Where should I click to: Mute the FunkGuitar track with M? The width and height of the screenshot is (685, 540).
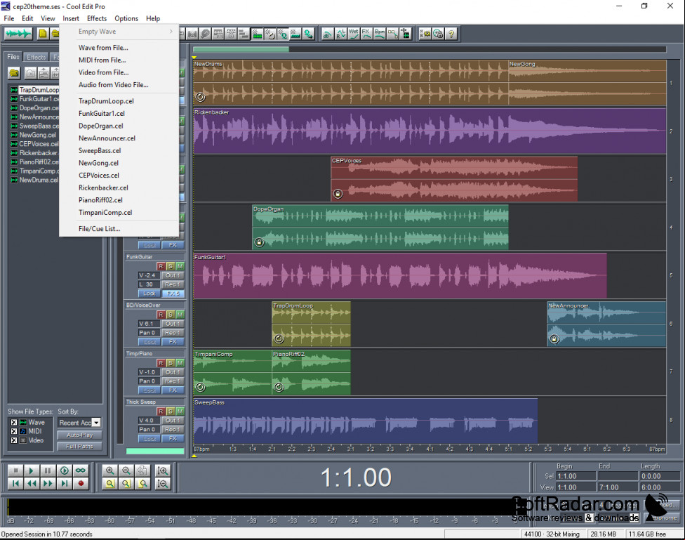pyautogui.click(x=180, y=266)
